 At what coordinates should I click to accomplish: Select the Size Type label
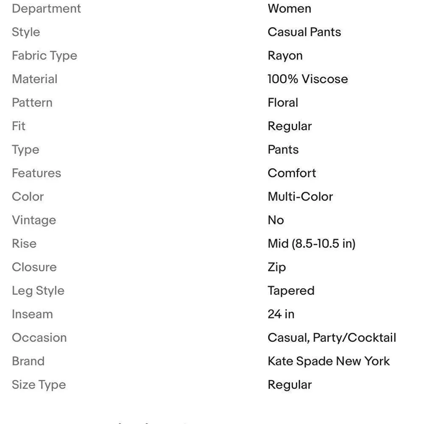39,385
